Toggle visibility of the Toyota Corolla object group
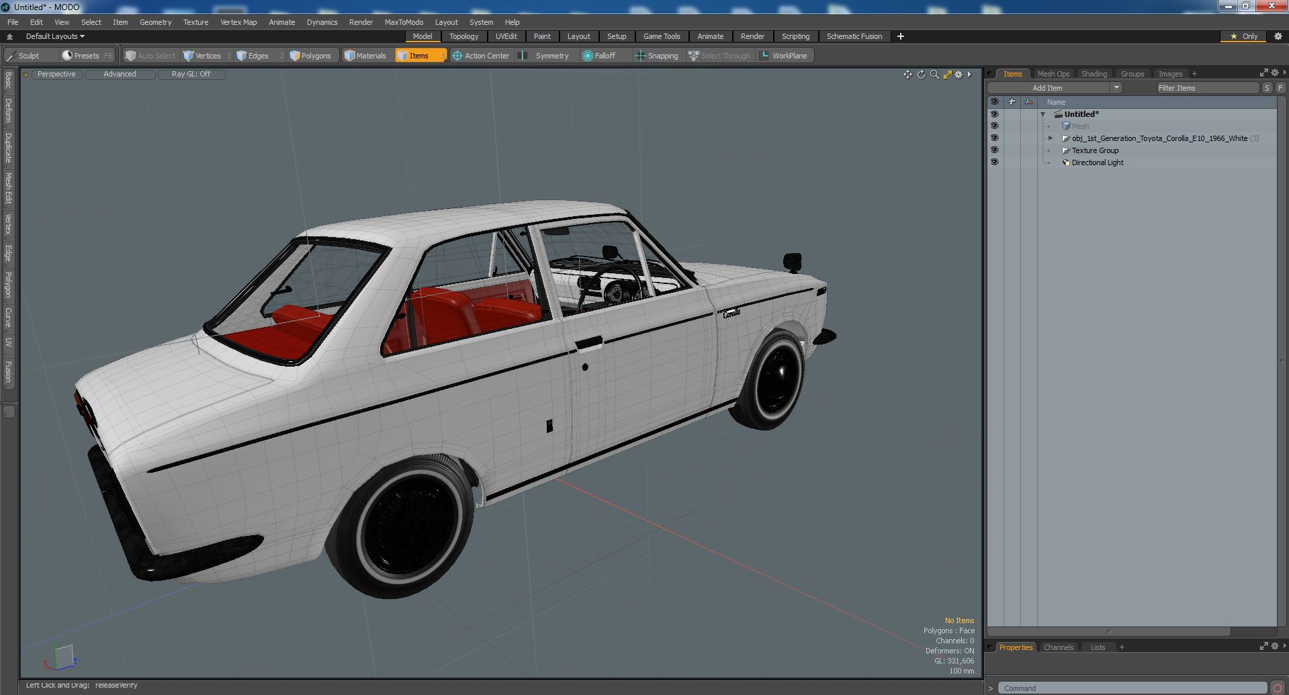This screenshot has width=1289, height=695. [994, 138]
